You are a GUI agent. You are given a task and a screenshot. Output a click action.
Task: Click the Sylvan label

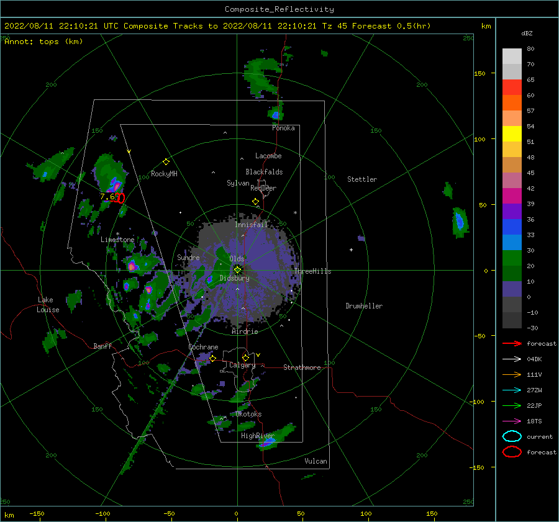238,183
